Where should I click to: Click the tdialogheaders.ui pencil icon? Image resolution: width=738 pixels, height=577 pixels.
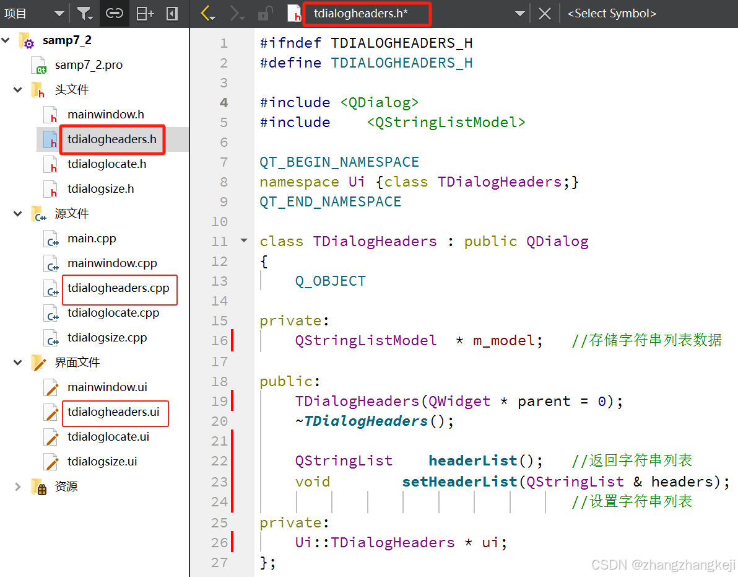tap(51, 412)
